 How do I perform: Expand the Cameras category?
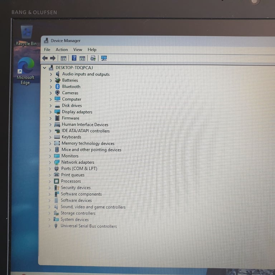51,93
